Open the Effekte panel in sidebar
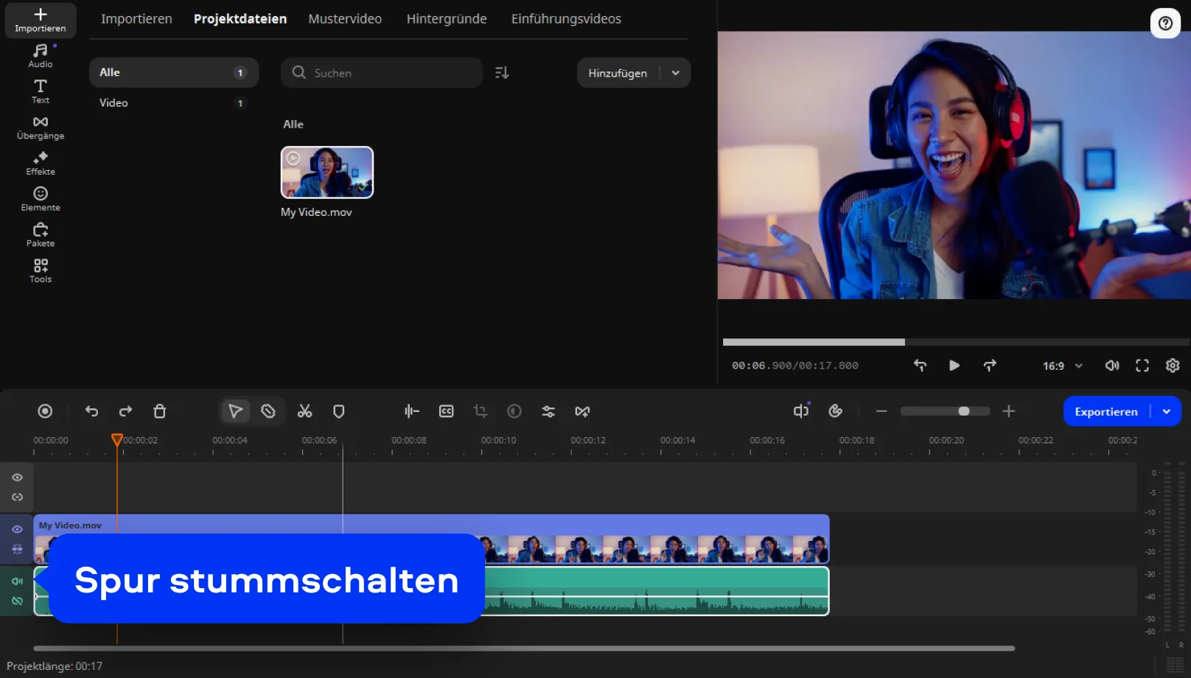 click(41, 164)
